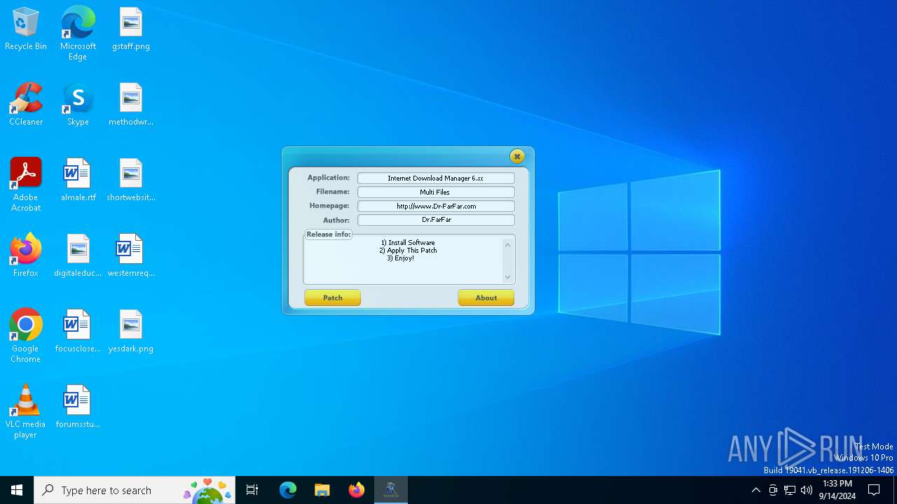Open the notification center icon
This screenshot has height=504, width=897.
click(875, 490)
